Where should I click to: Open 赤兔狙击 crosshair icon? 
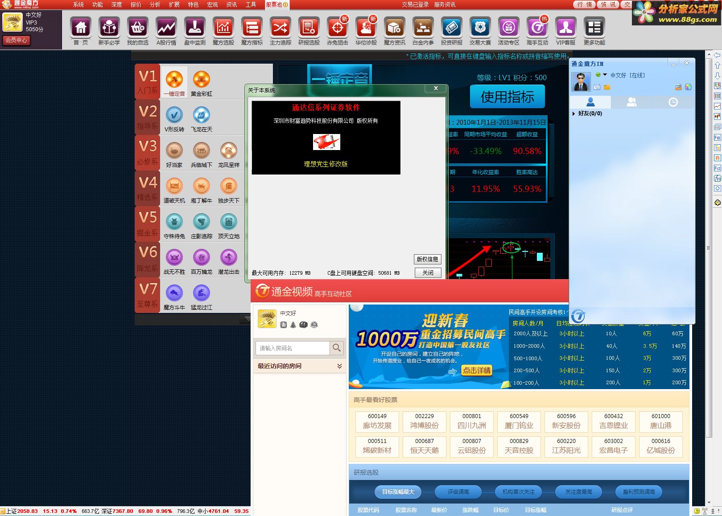pos(338,28)
